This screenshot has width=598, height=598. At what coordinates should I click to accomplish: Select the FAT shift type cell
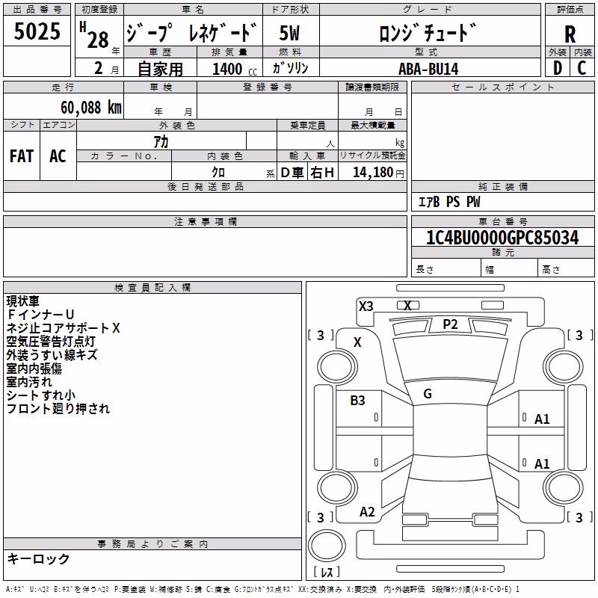click(22, 156)
